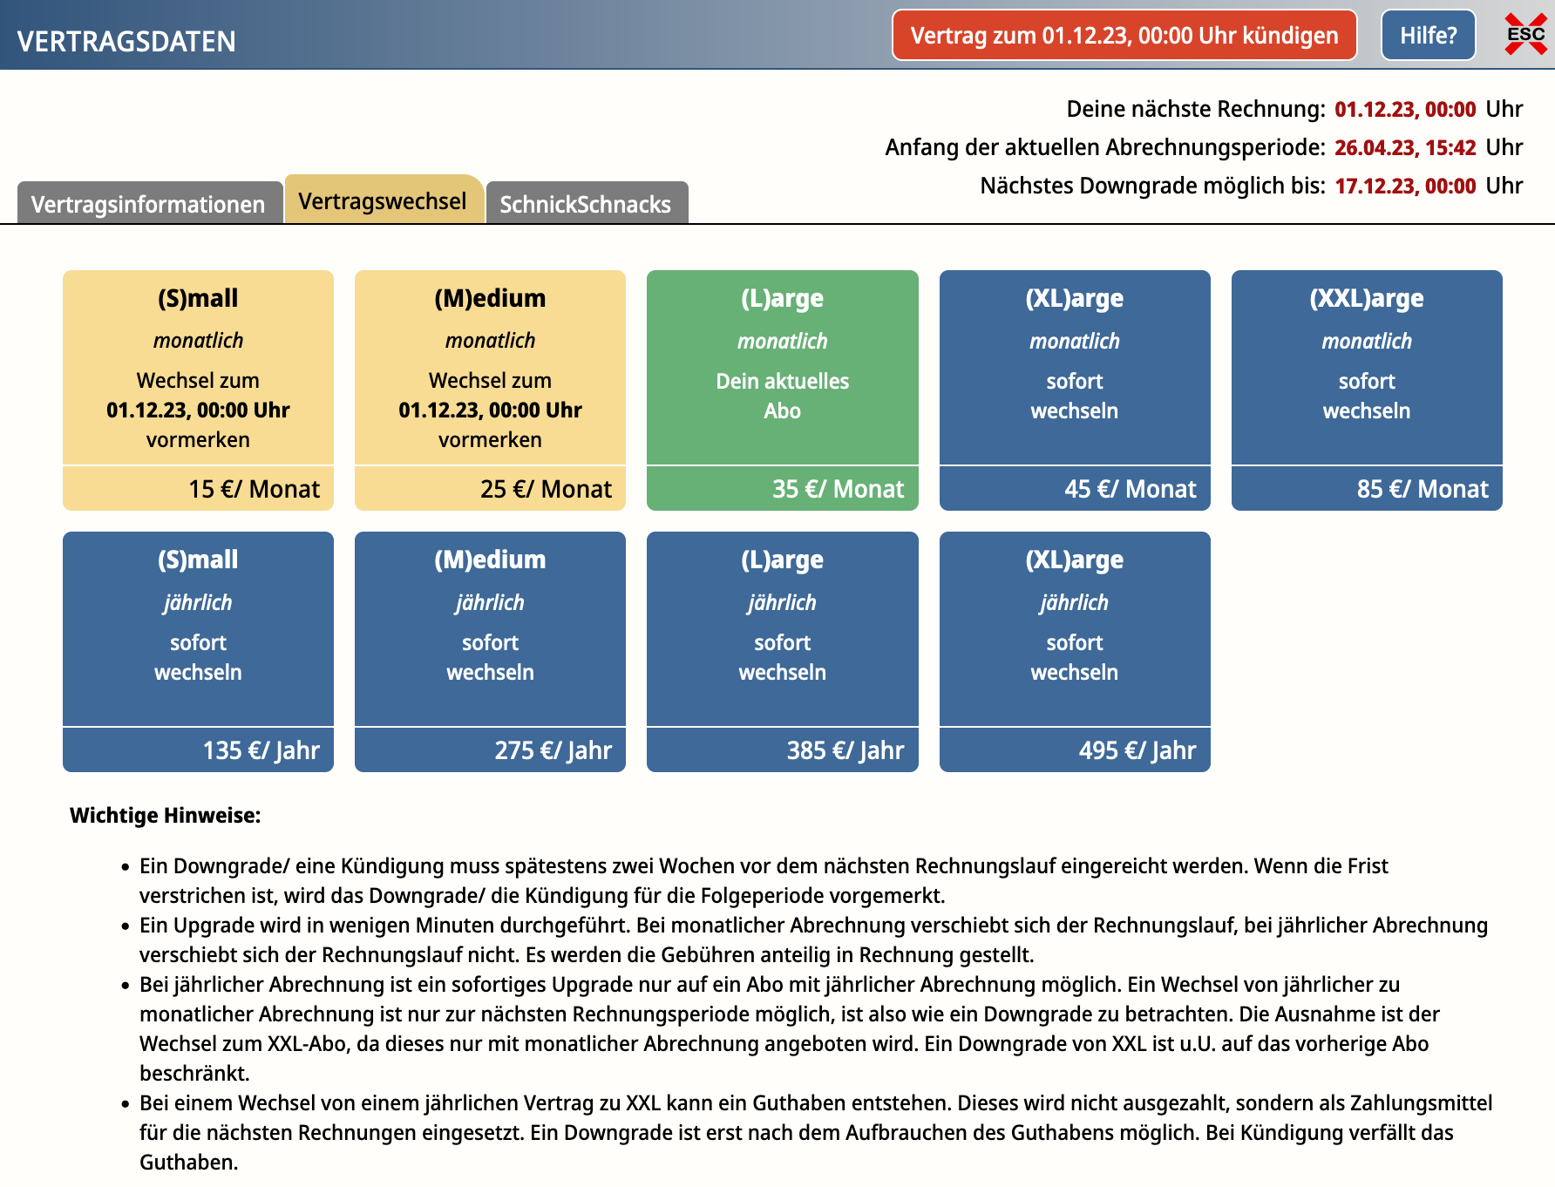Click the 25 €/ Monat price
The height and width of the screenshot is (1187, 1555).
(546, 489)
